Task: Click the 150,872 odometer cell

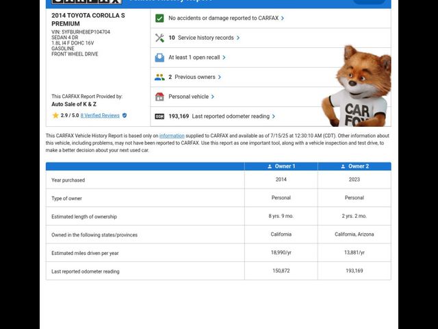Action: 281,271
